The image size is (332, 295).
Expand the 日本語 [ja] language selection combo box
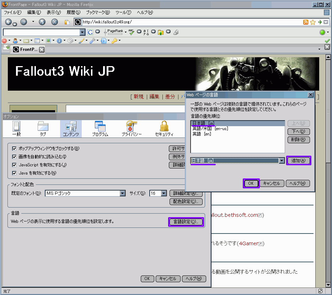pos(282,161)
